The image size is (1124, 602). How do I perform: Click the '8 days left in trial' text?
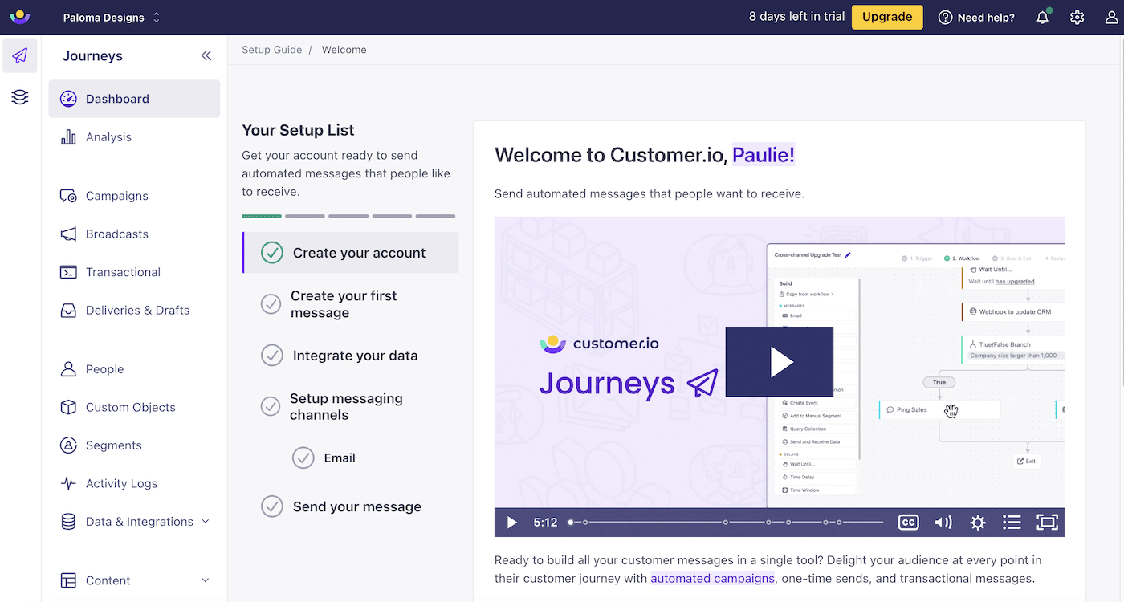coord(796,17)
